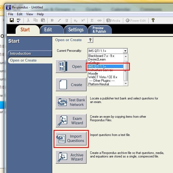Select IMS QTI 1.1+ in list

[x=105, y=66]
